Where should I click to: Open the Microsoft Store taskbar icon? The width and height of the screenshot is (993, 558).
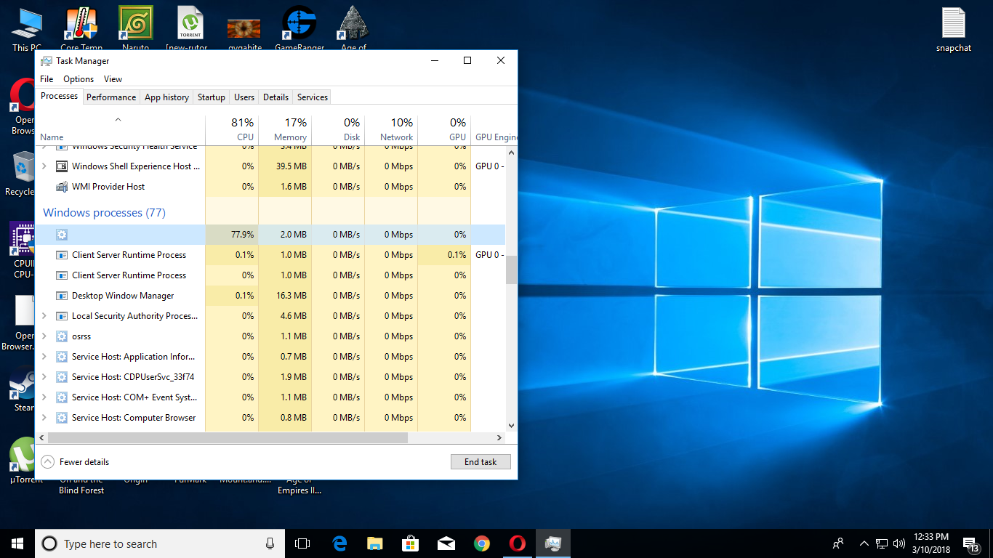(411, 543)
